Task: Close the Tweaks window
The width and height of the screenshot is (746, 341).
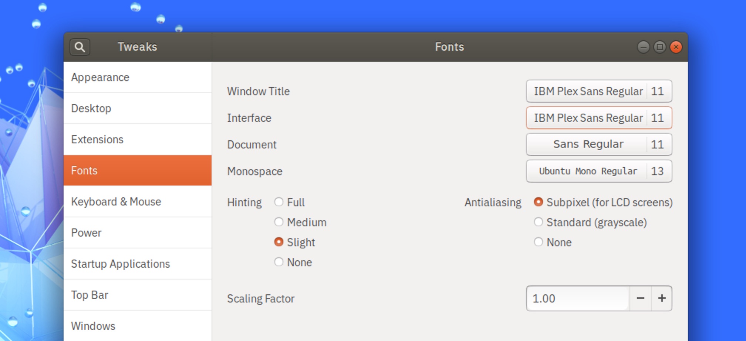Action: [x=676, y=47]
